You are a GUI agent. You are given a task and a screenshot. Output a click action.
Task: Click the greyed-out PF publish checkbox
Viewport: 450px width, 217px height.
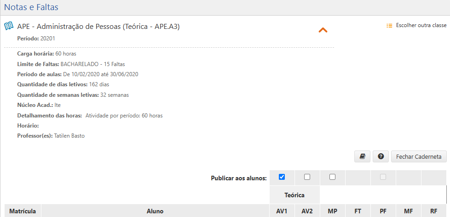[383, 177]
